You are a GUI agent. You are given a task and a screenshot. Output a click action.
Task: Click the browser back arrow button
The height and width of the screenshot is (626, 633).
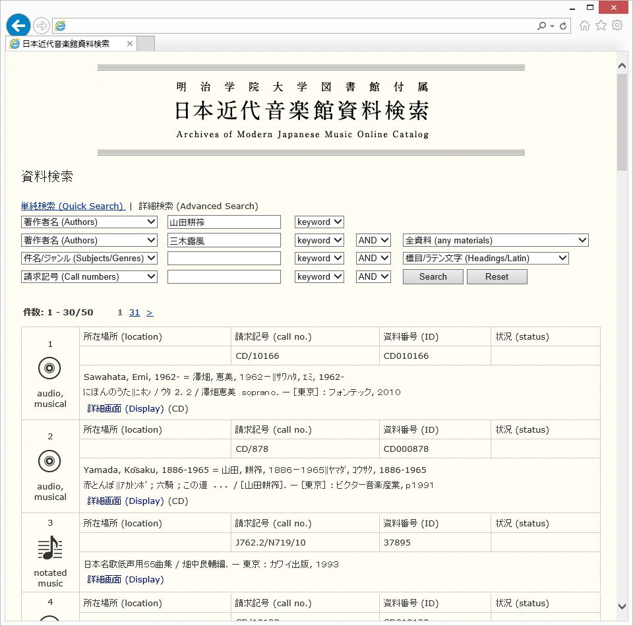(x=18, y=26)
